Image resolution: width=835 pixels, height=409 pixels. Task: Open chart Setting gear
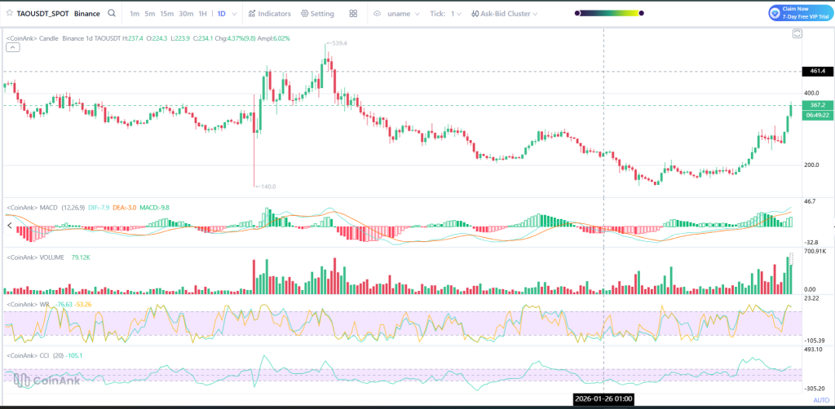[317, 14]
